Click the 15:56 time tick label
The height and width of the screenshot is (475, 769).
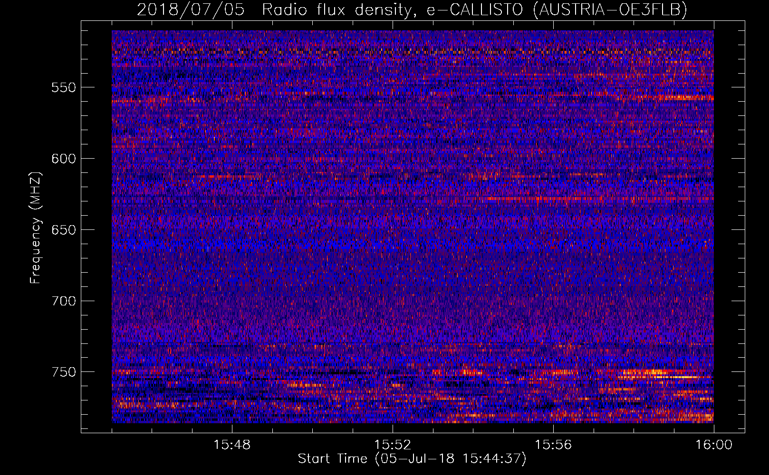(553, 445)
